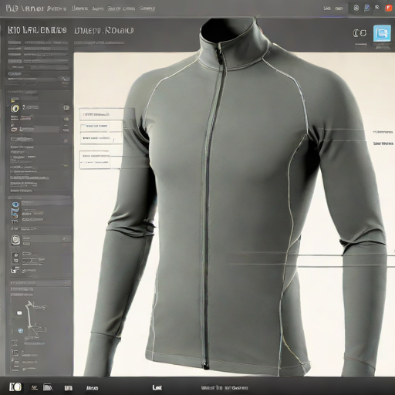Click the white rounded-square icon in left panel
The image size is (395, 395).
tap(15, 240)
